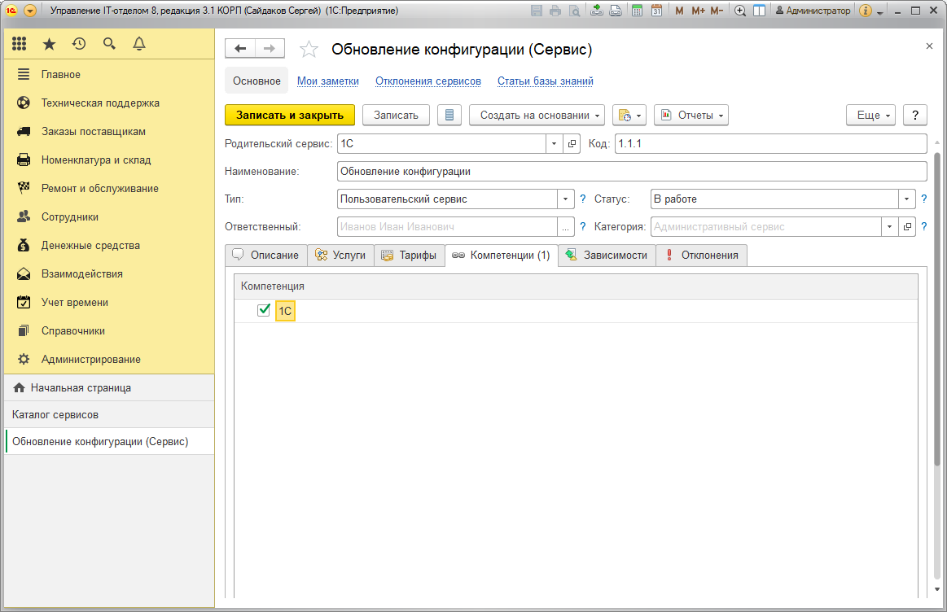
Task: Open the Notifications bell icon
Action: click(x=139, y=43)
